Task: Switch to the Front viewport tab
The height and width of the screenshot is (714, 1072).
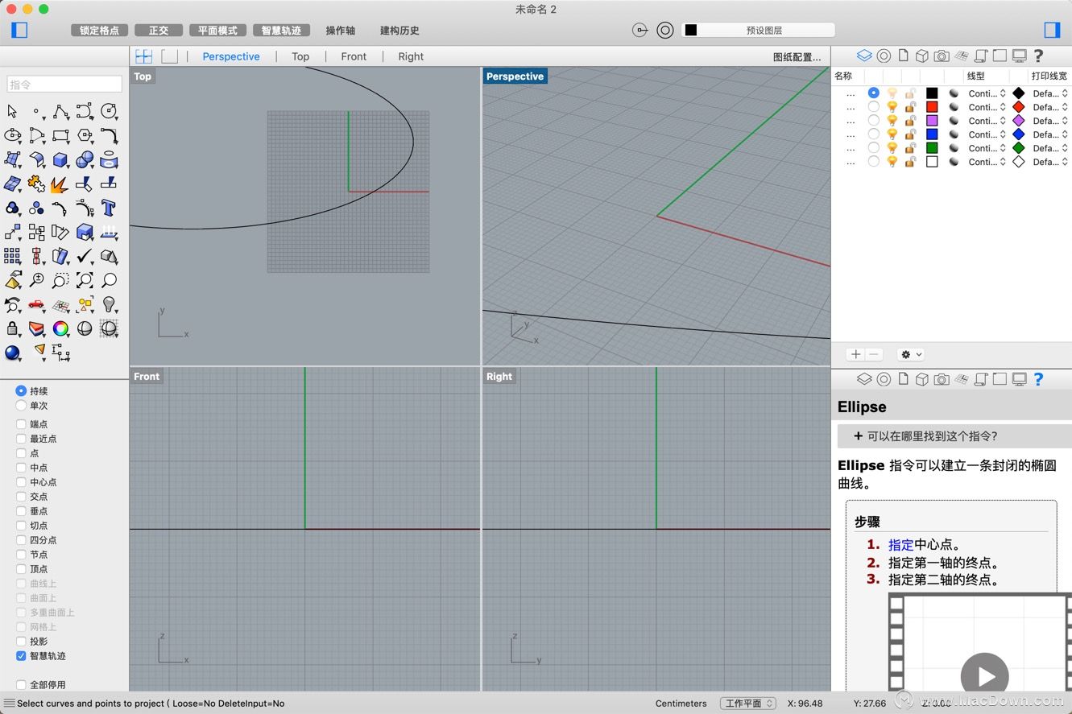Action: (354, 56)
